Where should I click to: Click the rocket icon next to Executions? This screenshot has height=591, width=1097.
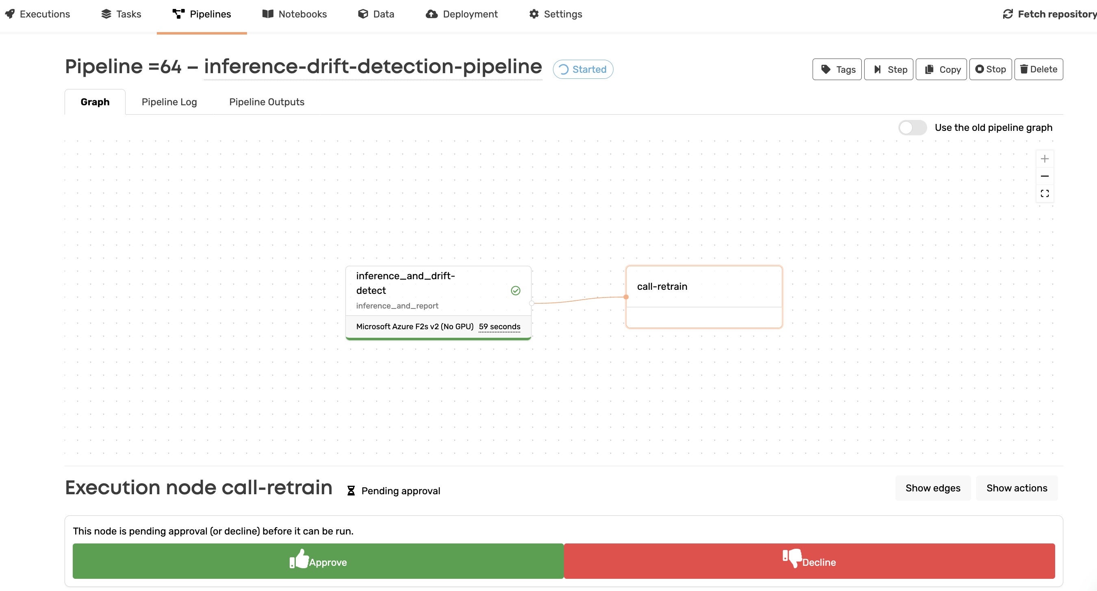tap(10, 14)
